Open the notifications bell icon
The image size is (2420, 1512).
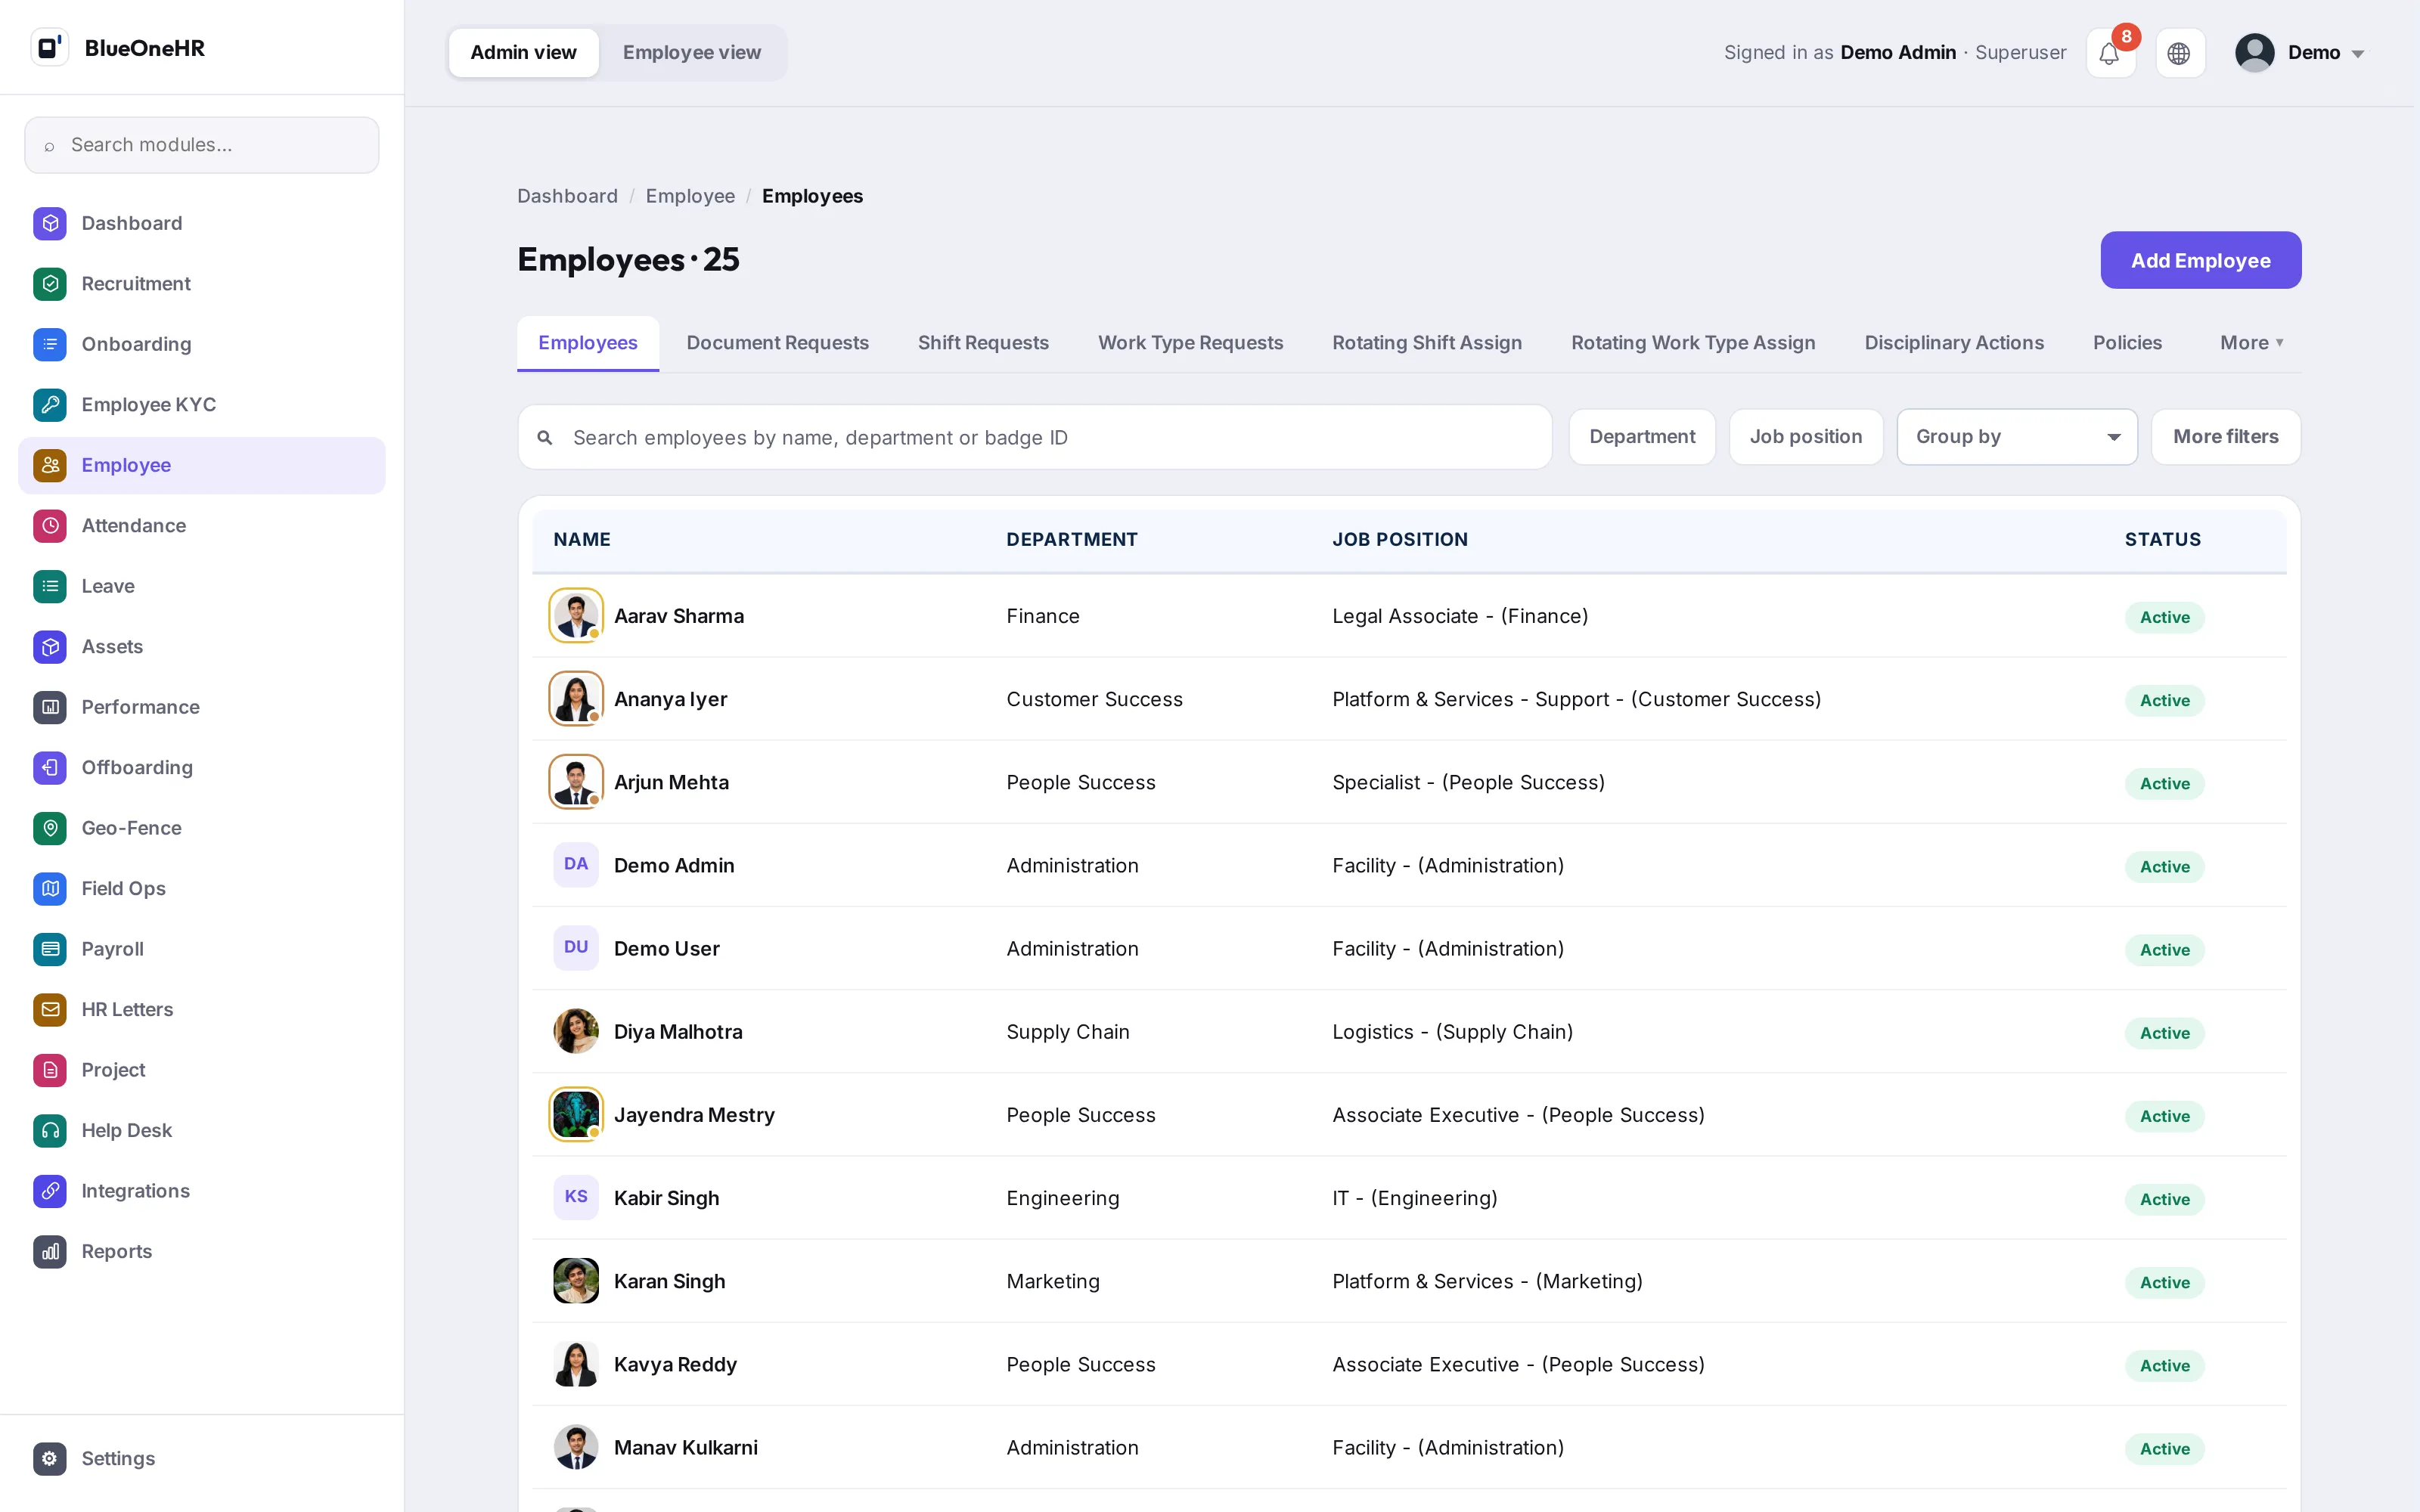click(2110, 53)
